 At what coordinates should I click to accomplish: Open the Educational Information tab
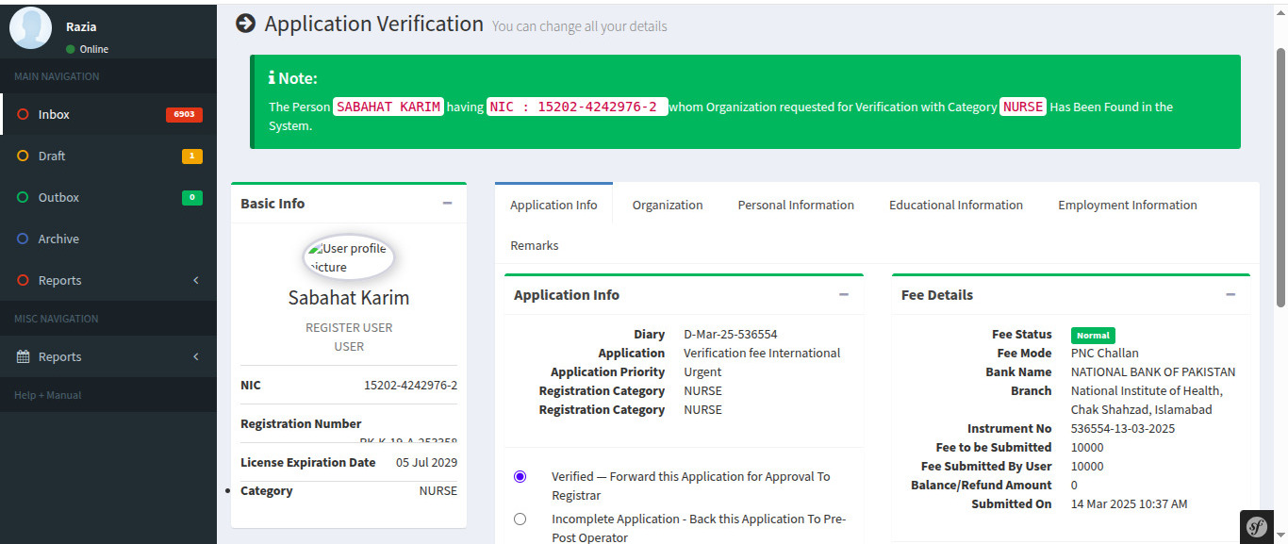click(x=956, y=205)
